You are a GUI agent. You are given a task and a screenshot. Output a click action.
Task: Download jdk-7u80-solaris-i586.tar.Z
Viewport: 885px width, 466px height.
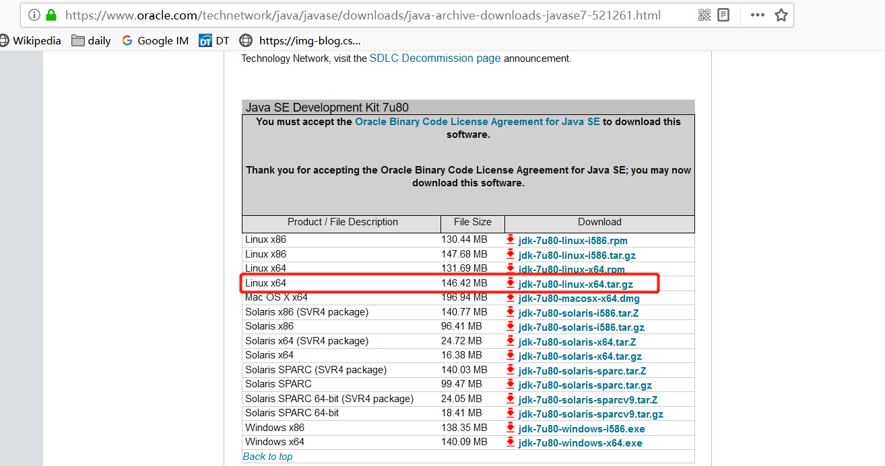click(579, 313)
